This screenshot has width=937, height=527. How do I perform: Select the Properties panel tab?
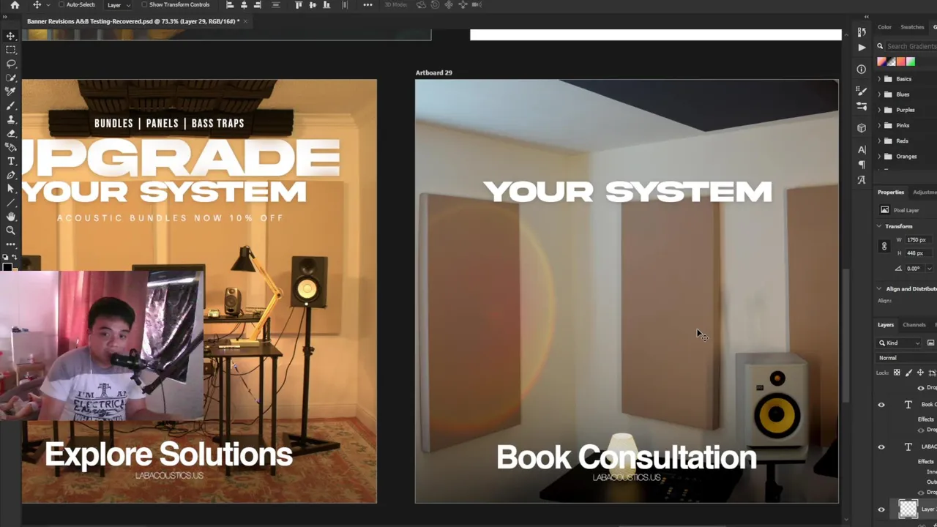(x=891, y=193)
